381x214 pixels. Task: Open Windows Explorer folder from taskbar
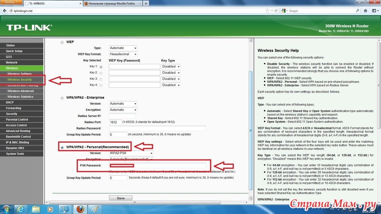36,209
